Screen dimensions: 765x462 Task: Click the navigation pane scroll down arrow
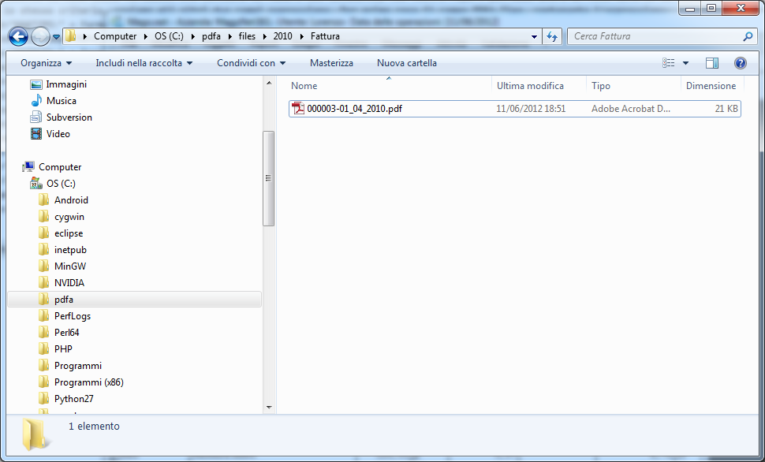[268, 407]
